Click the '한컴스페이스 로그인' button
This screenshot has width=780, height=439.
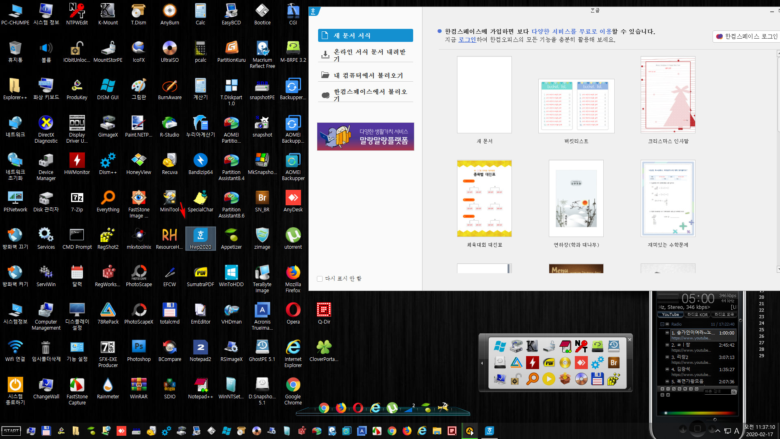747,36
